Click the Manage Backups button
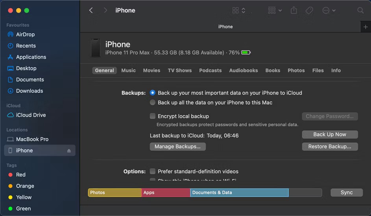Screen dimensions: 371x216 (x=177, y=146)
